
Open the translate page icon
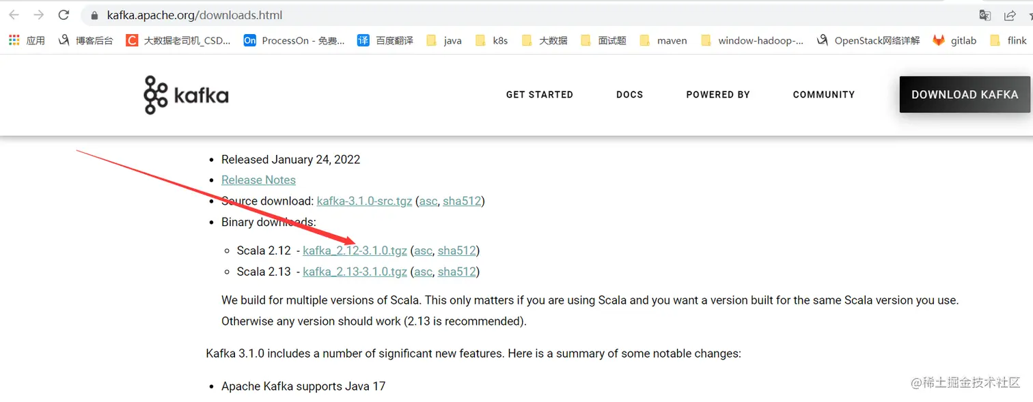point(984,15)
